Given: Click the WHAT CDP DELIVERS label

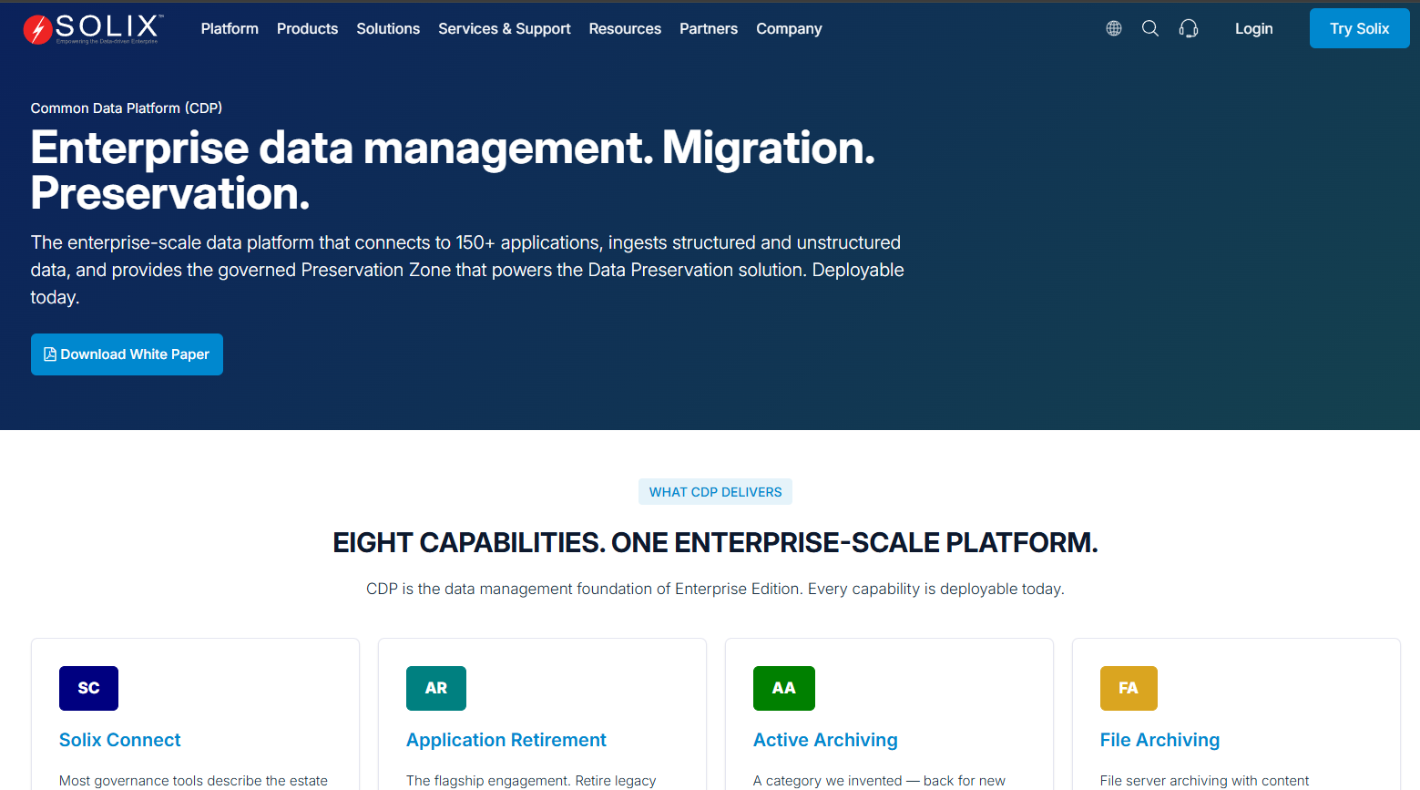Looking at the screenshot, I should [x=715, y=492].
